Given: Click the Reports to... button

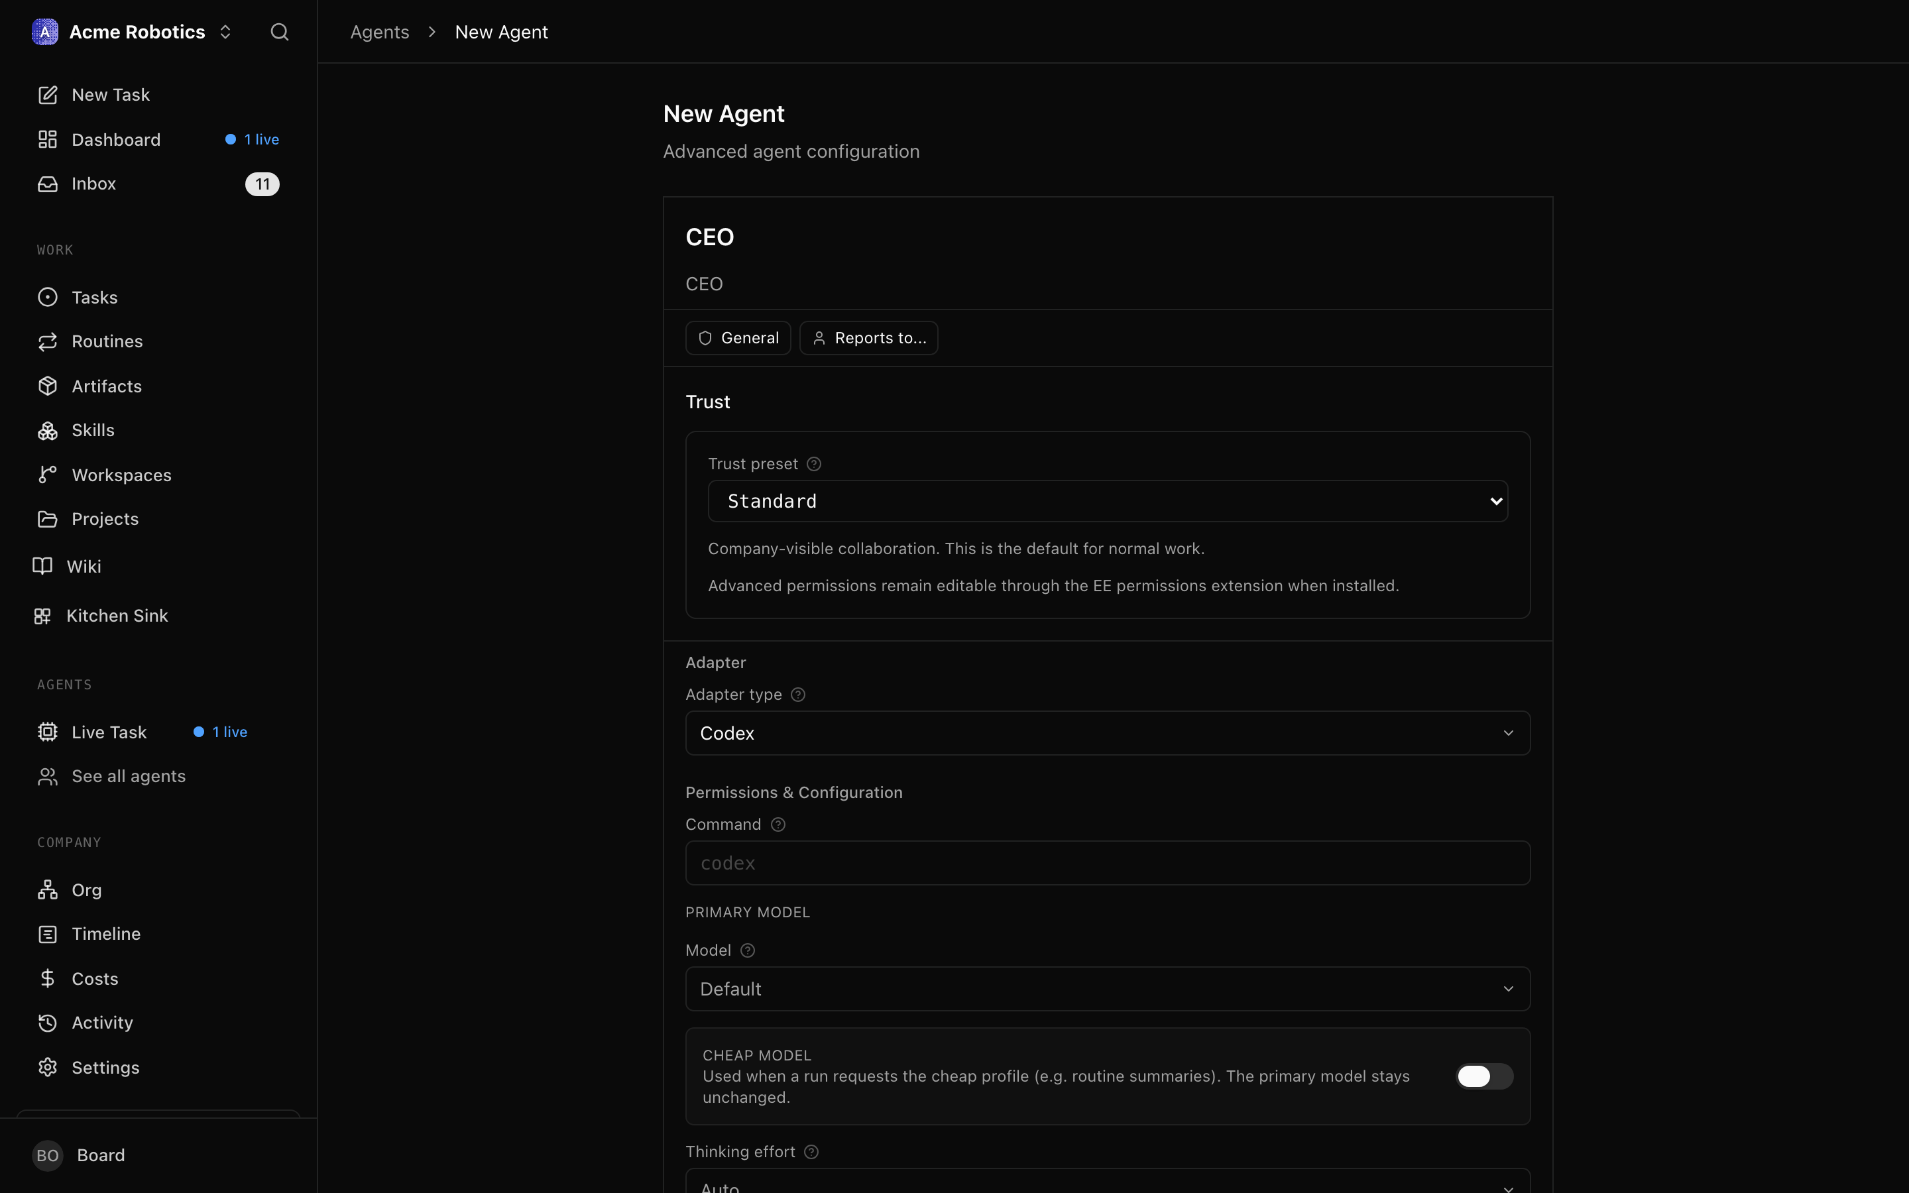Looking at the screenshot, I should click(868, 338).
